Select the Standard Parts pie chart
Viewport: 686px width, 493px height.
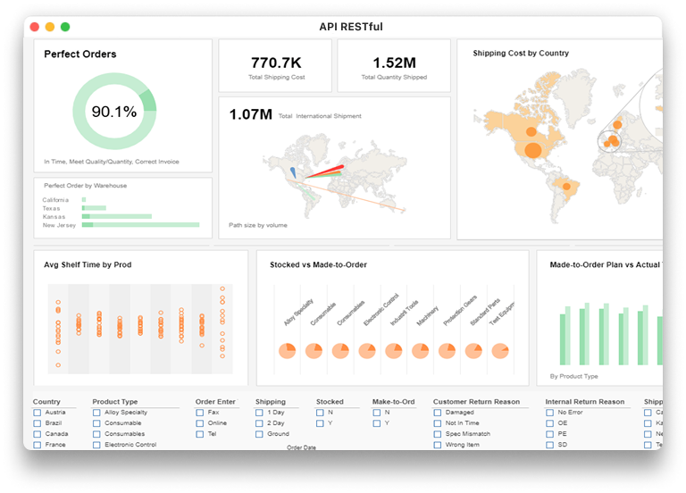pyautogui.click(x=473, y=350)
